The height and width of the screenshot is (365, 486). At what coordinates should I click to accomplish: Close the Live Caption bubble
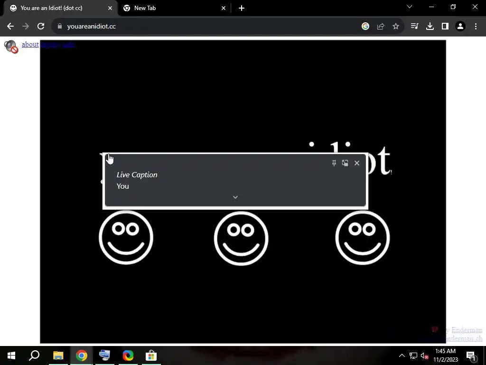pyautogui.click(x=357, y=163)
